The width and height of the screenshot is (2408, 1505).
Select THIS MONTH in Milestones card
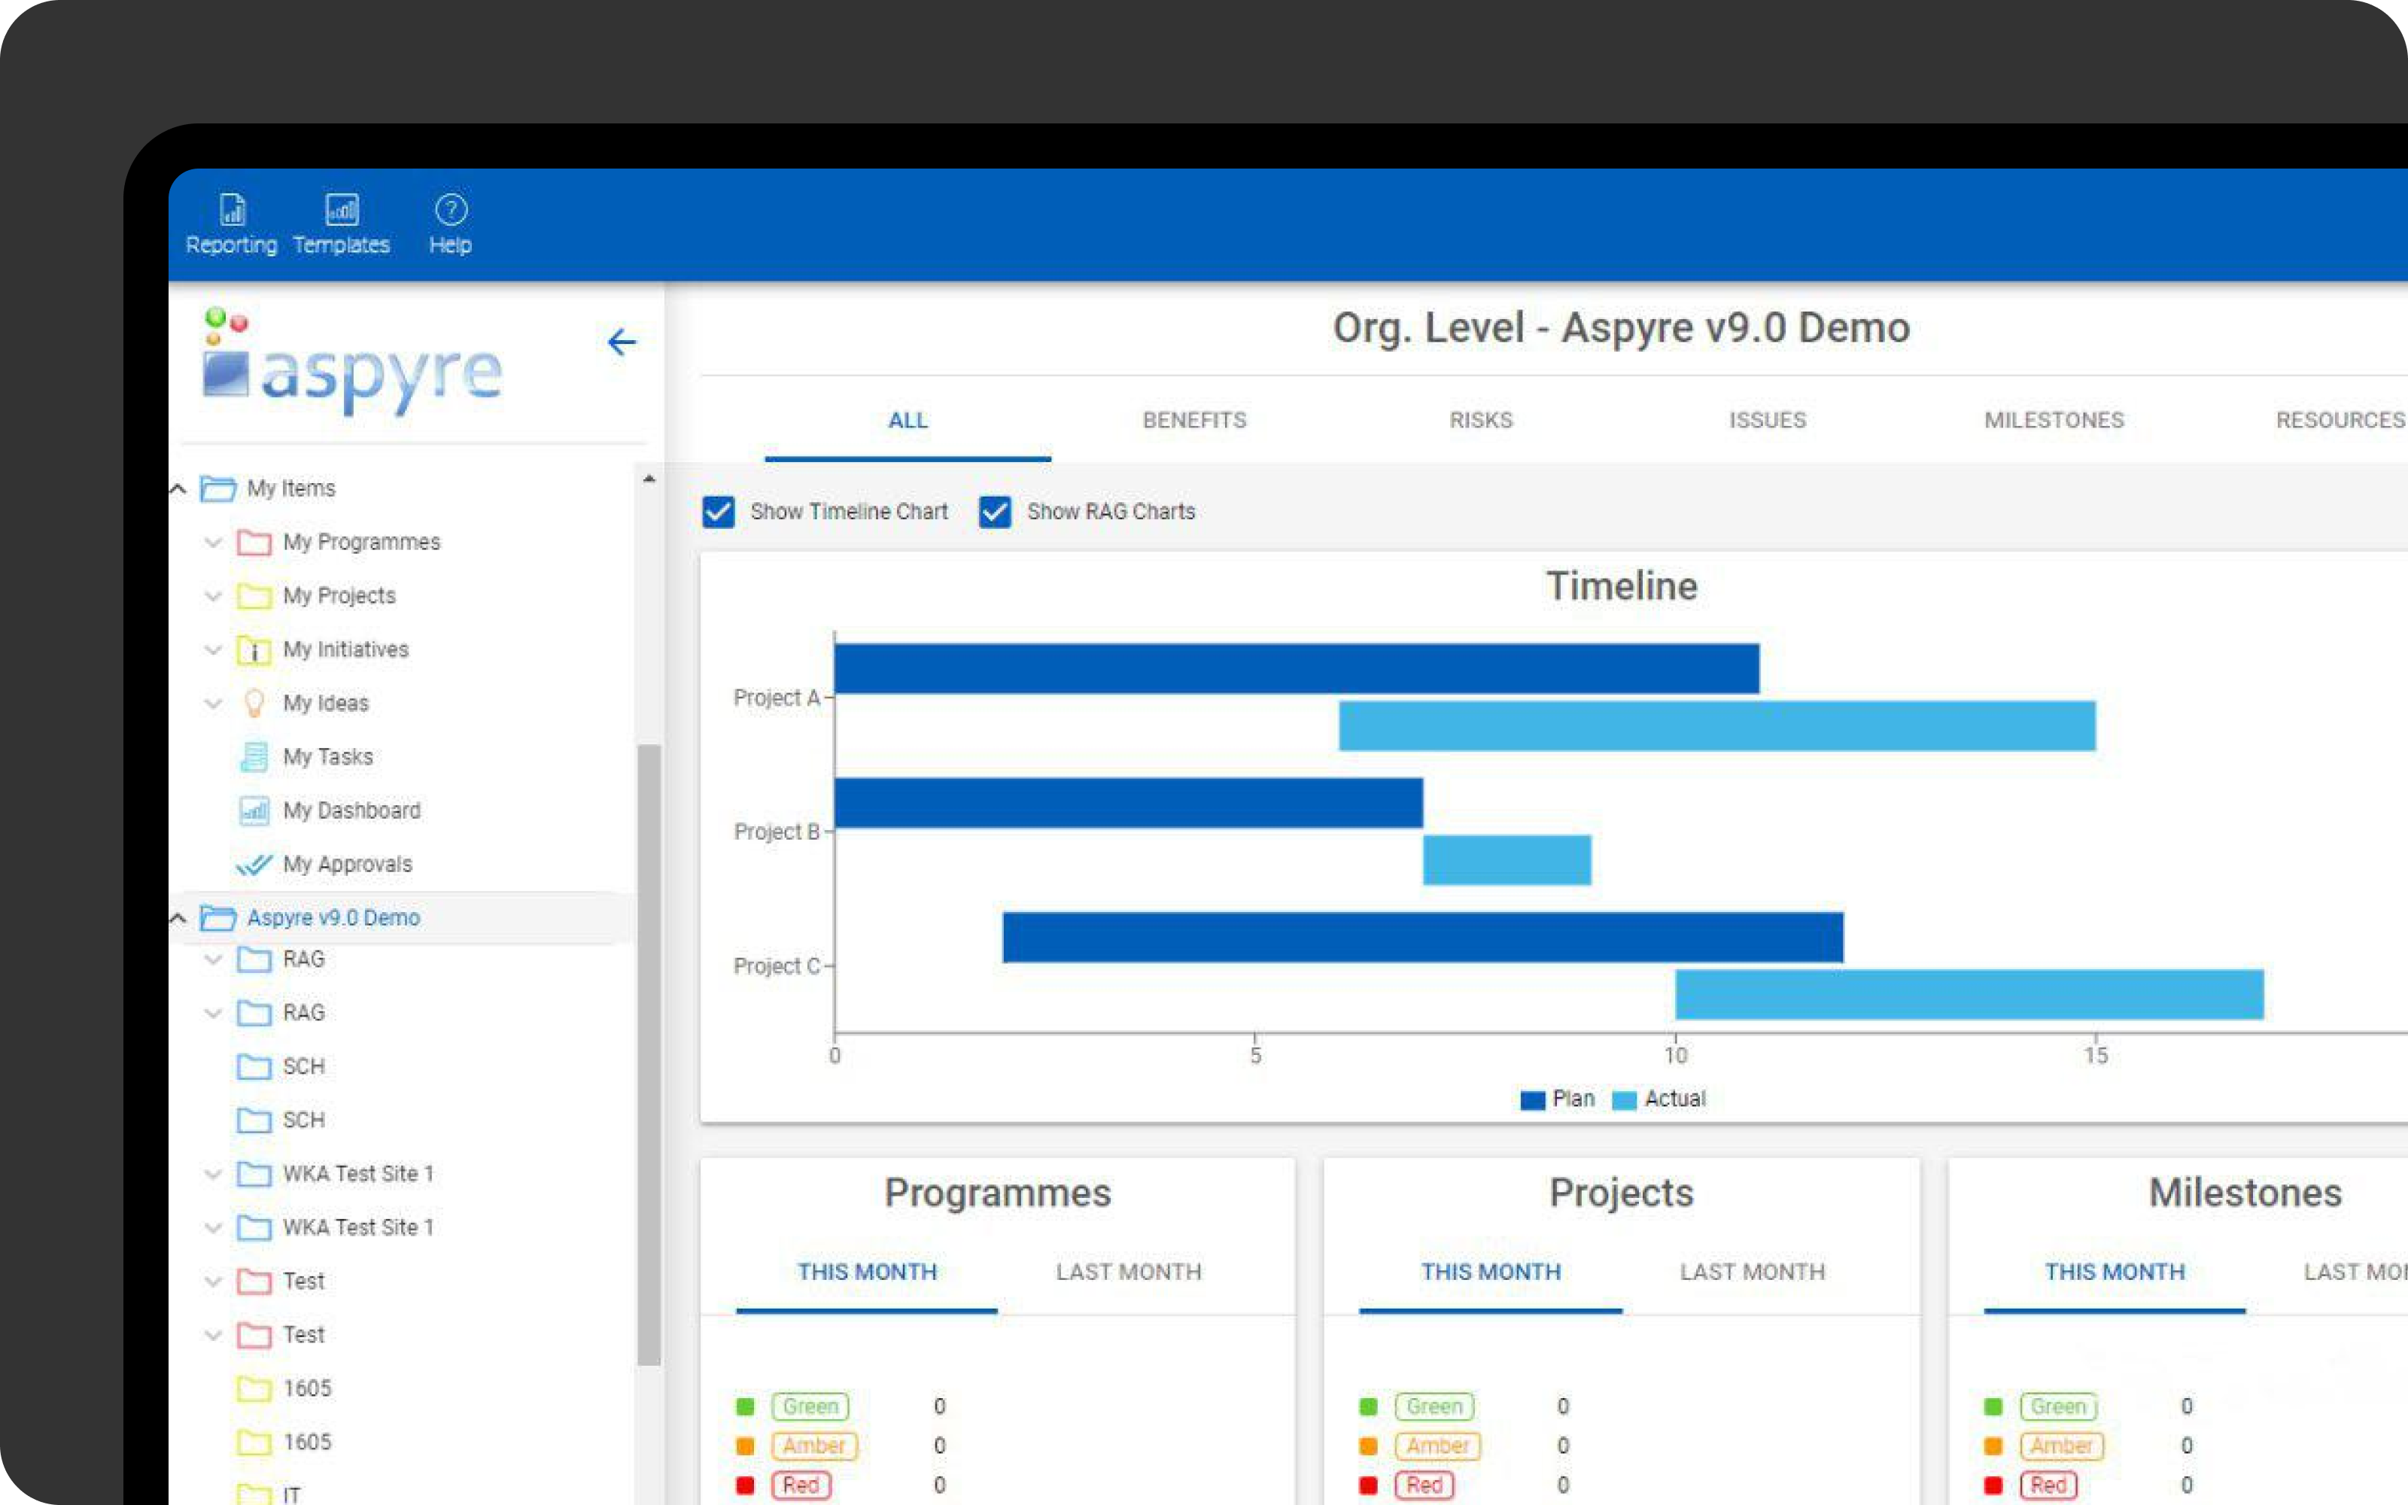point(2115,1272)
